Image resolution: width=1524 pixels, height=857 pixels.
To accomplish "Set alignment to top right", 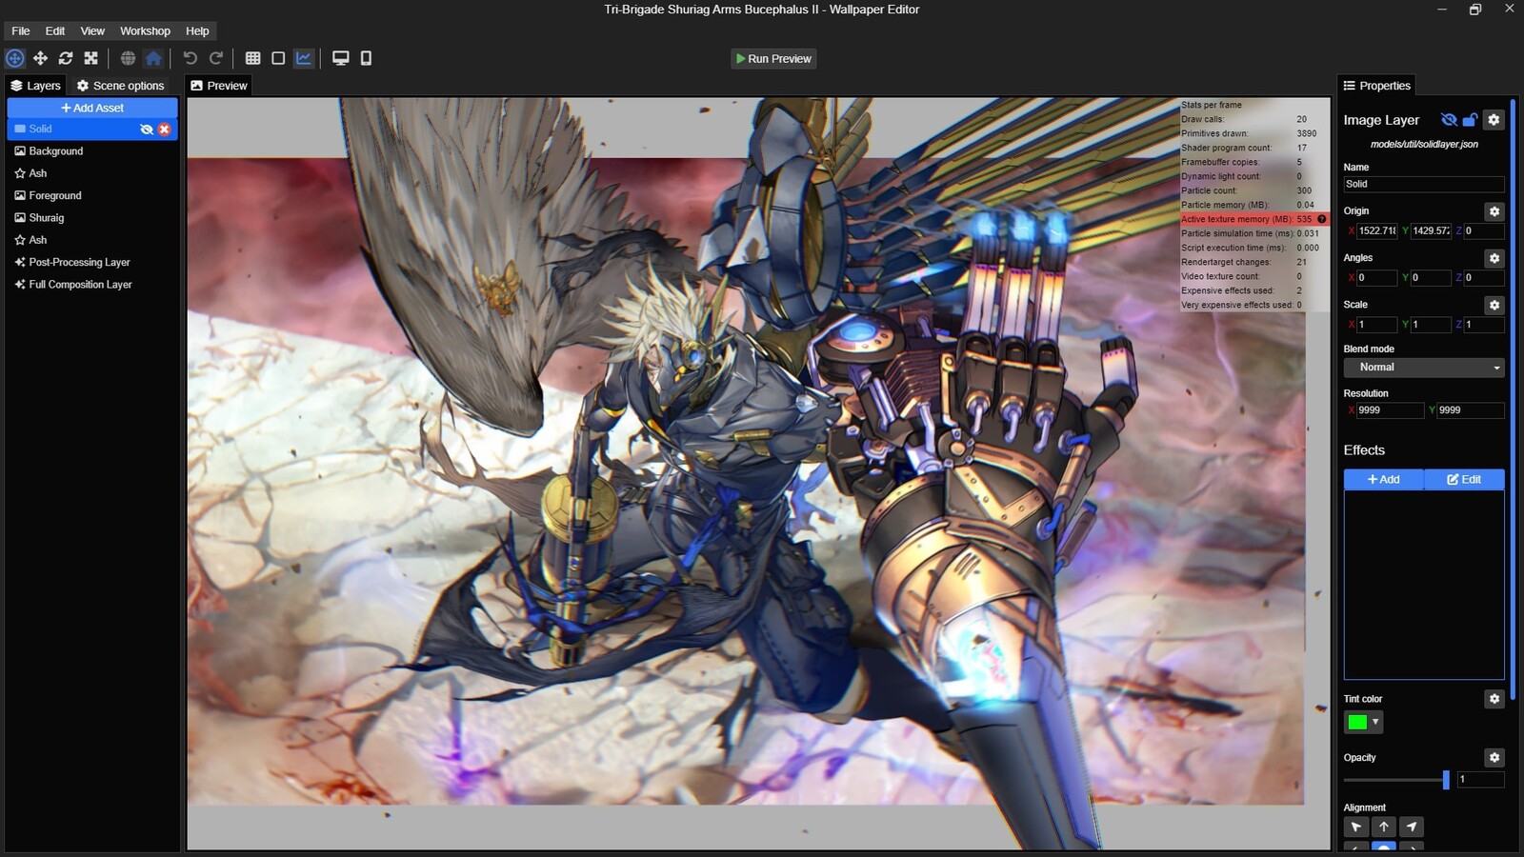I will tap(1412, 827).
